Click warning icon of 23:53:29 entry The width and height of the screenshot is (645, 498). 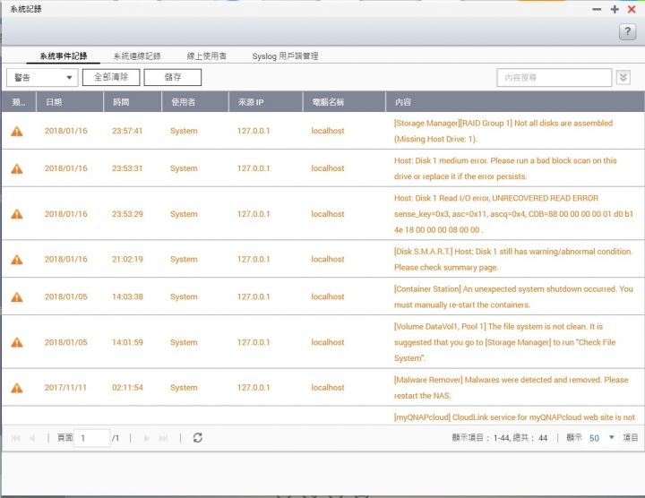tap(16, 214)
